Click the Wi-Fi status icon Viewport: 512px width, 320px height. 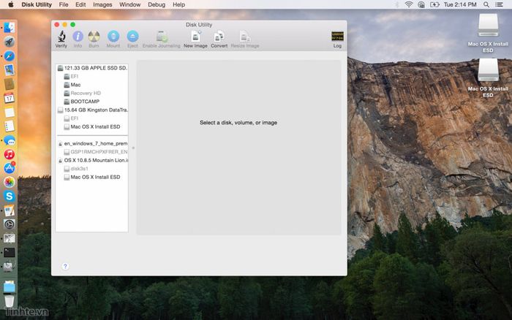point(408,4)
